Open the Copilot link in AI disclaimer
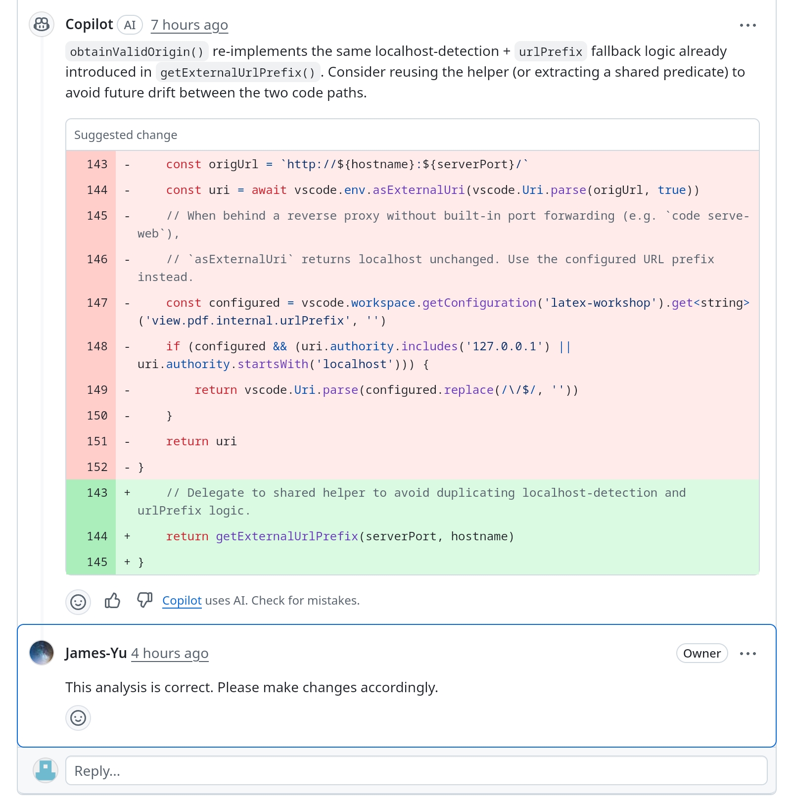Viewport: 793px width, 806px height. (x=182, y=601)
